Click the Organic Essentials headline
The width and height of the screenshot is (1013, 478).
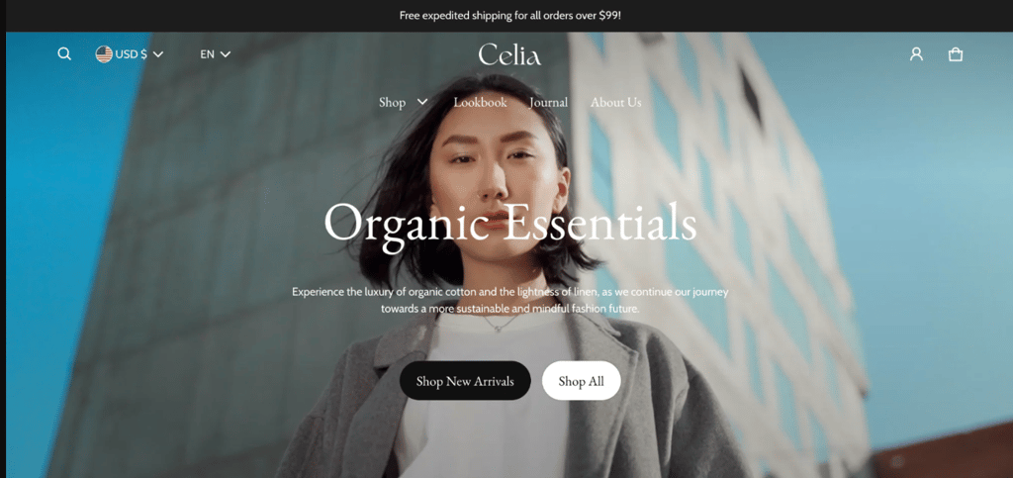point(509,223)
